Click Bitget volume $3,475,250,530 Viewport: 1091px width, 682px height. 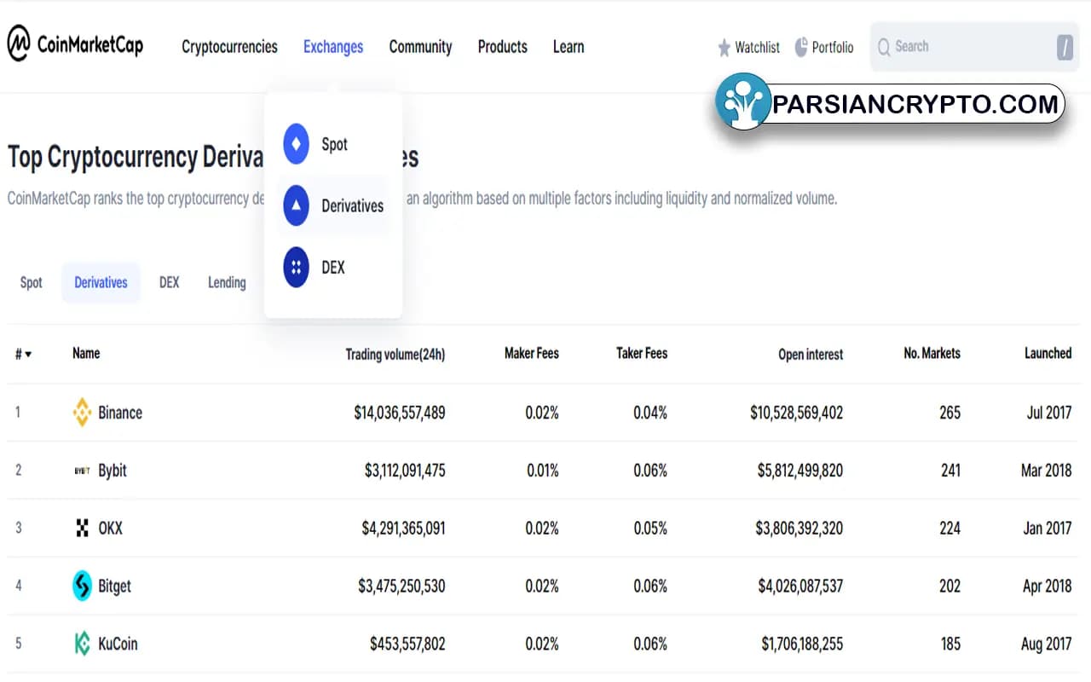[x=401, y=587]
